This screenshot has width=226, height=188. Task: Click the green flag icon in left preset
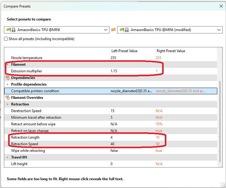(9, 30)
